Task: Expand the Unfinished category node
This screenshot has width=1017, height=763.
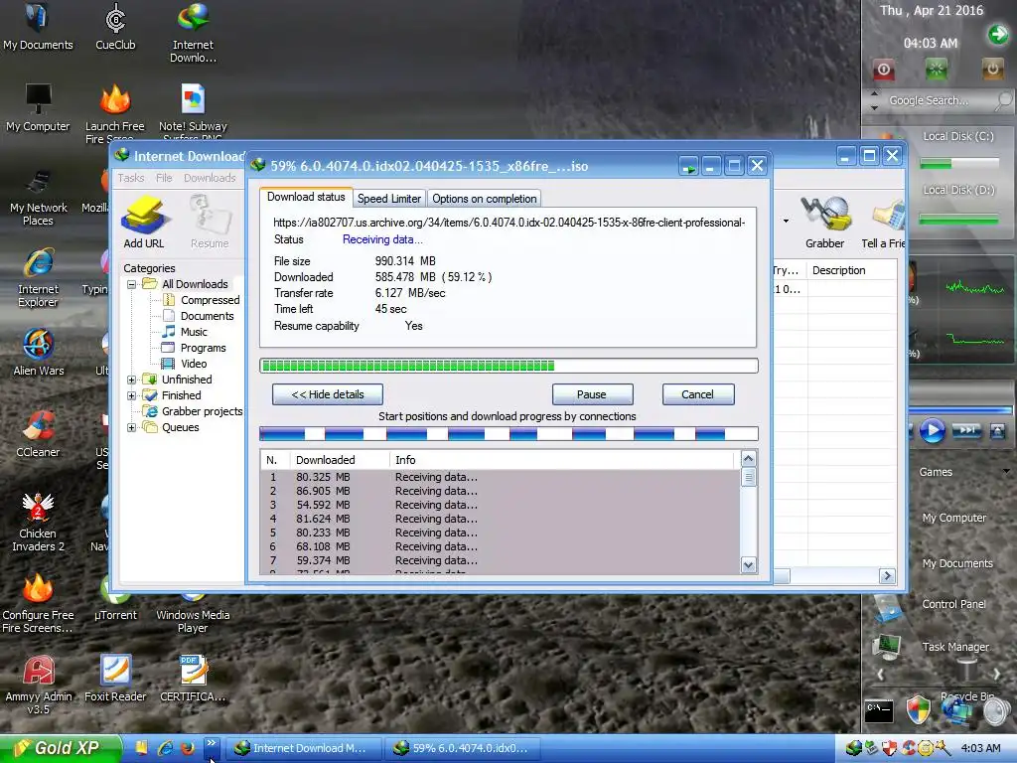Action: [x=132, y=380]
